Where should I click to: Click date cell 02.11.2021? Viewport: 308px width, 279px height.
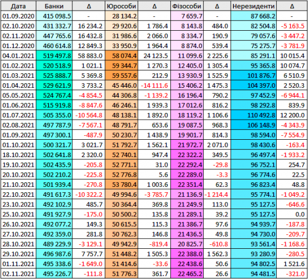pos(18,274)
